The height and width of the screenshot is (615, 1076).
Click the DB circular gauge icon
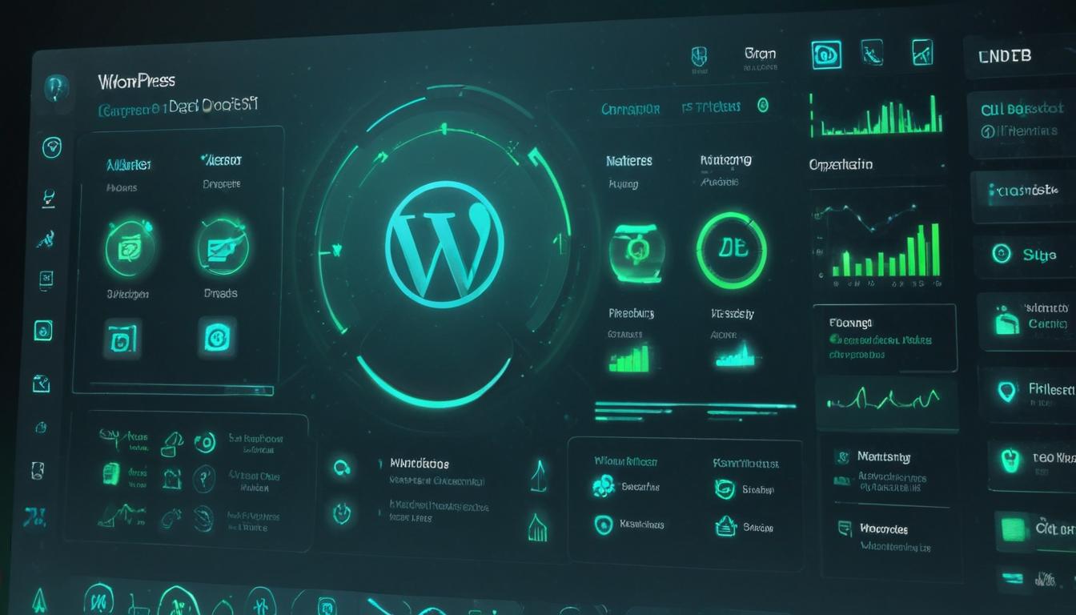(x=731, y=249)
